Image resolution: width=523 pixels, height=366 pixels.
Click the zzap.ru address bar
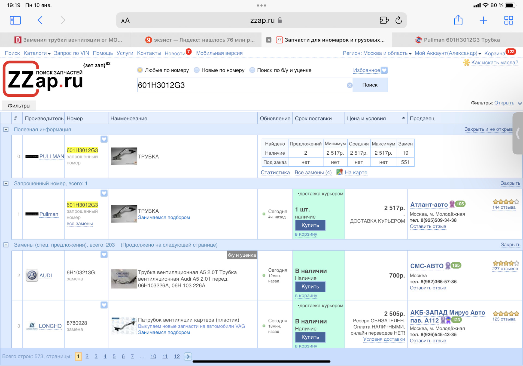point(261,20)
